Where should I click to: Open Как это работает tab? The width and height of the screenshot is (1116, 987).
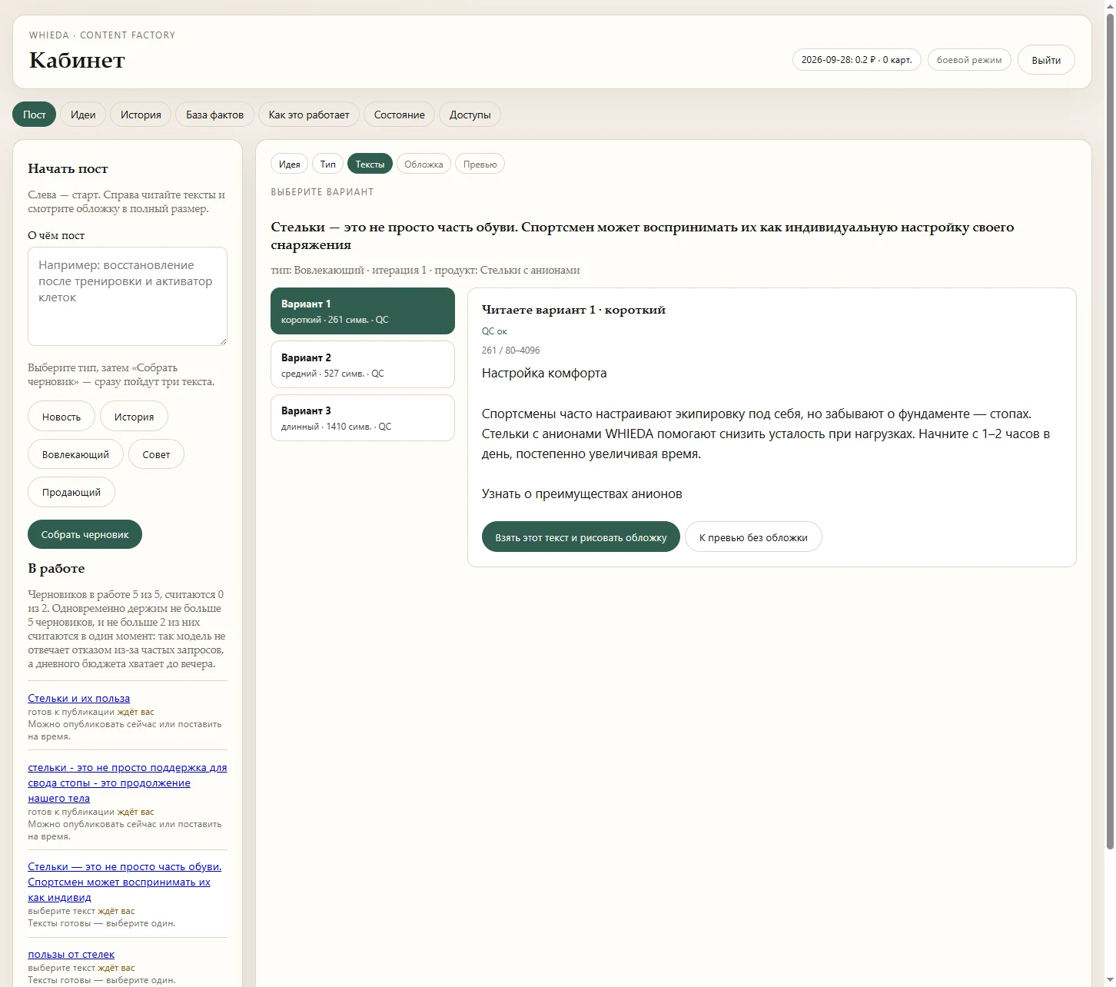tap(309, 115)
